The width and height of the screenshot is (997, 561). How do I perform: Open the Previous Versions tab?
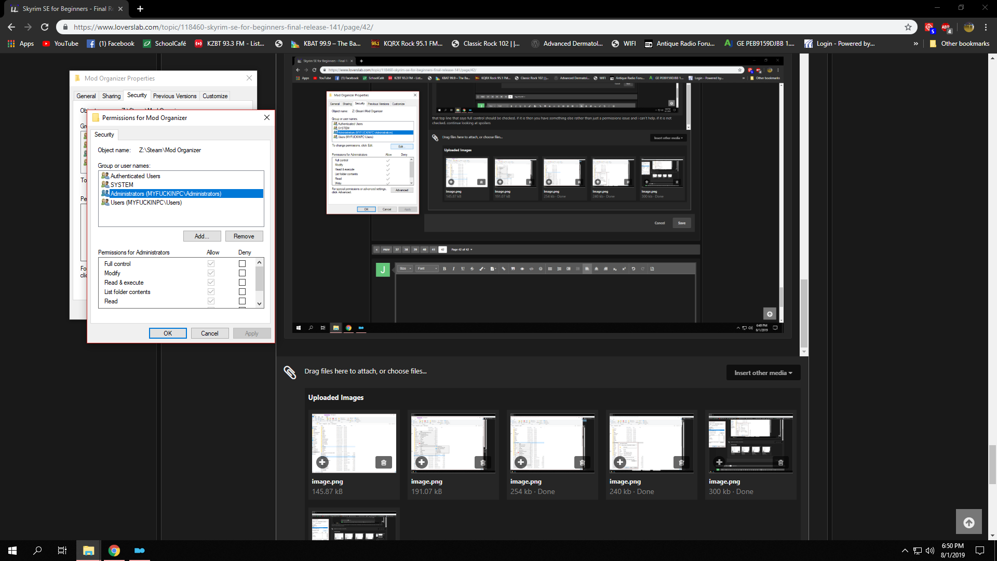(174, 96)
